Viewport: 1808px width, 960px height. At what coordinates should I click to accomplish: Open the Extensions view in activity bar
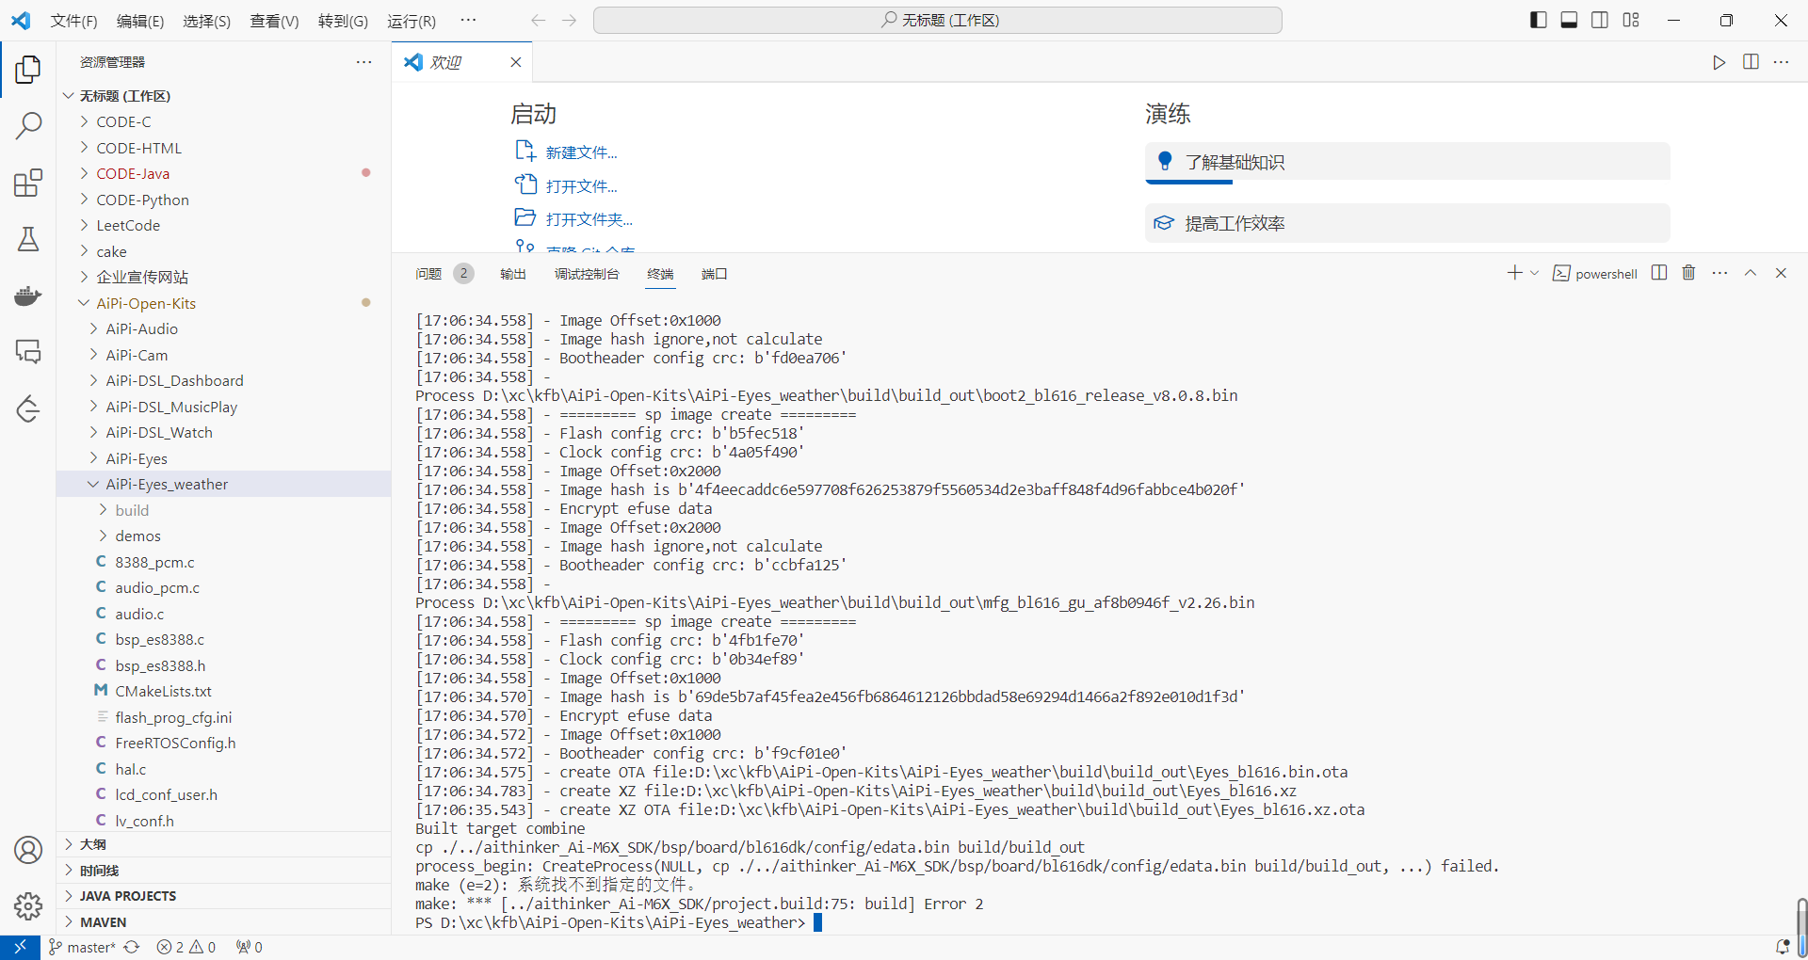(x=28, y=183)
